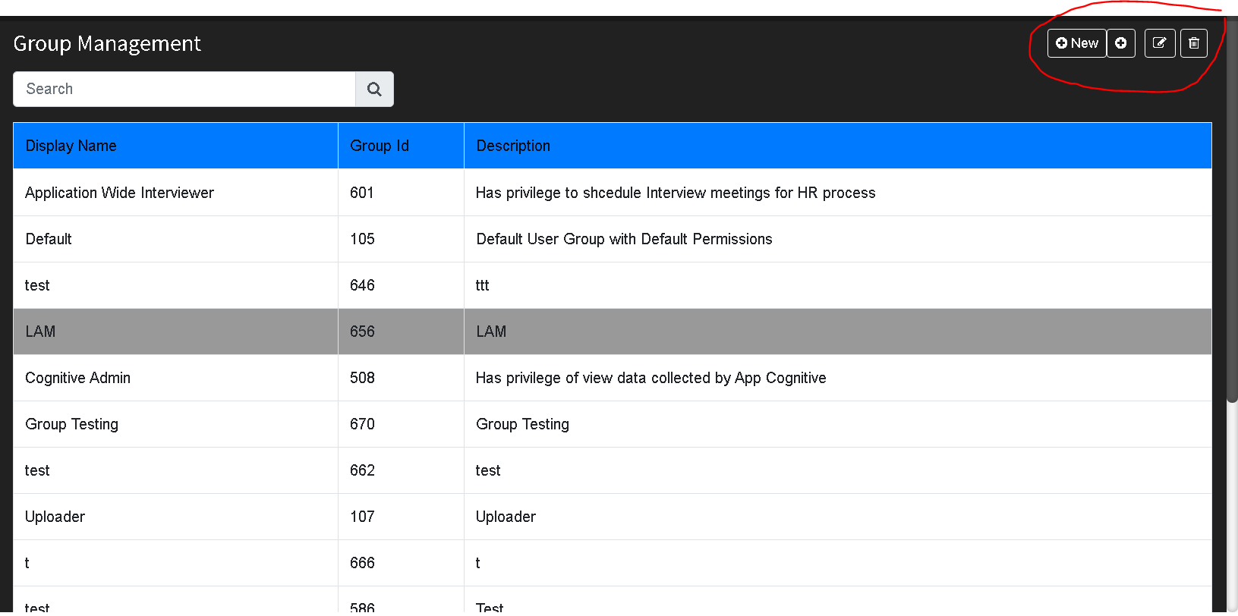Focus the Search input field
The image size is (1238, 616).
click(x=184, y=90)
